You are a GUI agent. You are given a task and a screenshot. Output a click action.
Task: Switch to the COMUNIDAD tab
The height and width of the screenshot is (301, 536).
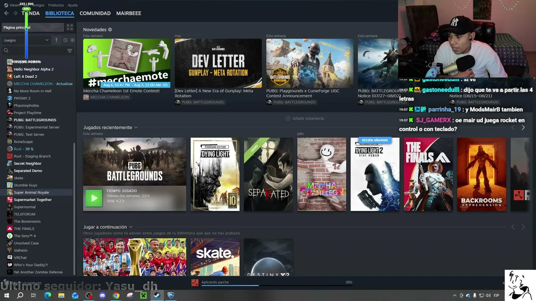[95, 13]
